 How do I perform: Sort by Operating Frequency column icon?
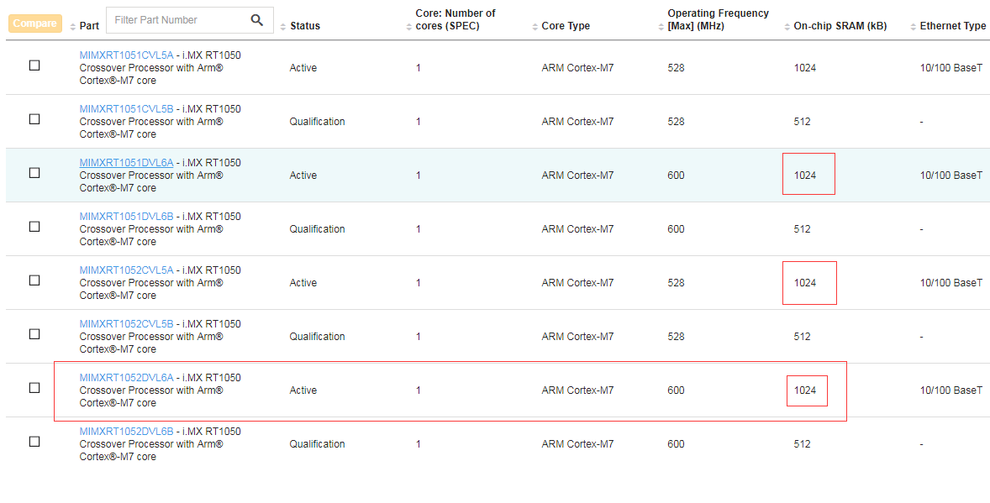661,27
